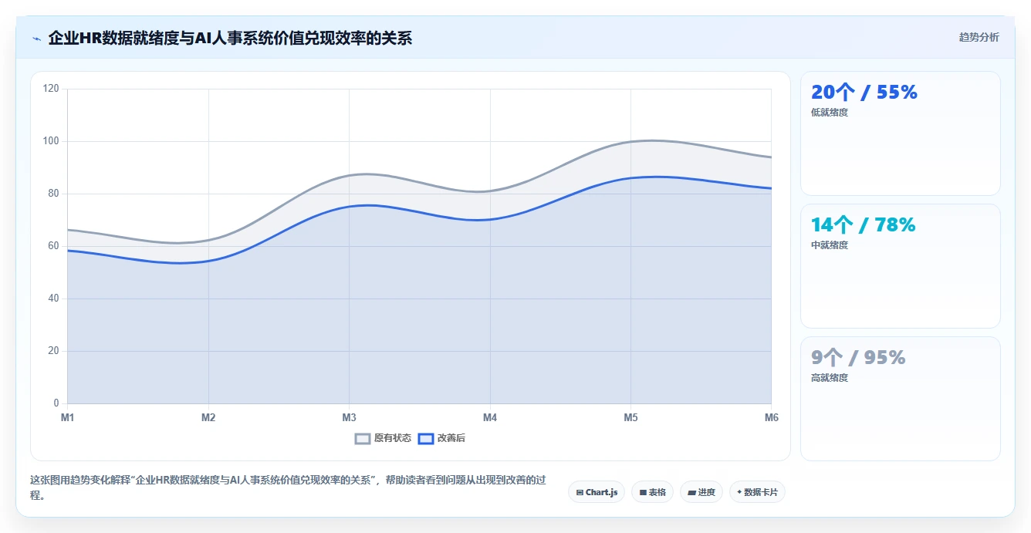Toggle the 改善后 legend entry
Viewport: 1031px width, 533px height.
[441, 438]
